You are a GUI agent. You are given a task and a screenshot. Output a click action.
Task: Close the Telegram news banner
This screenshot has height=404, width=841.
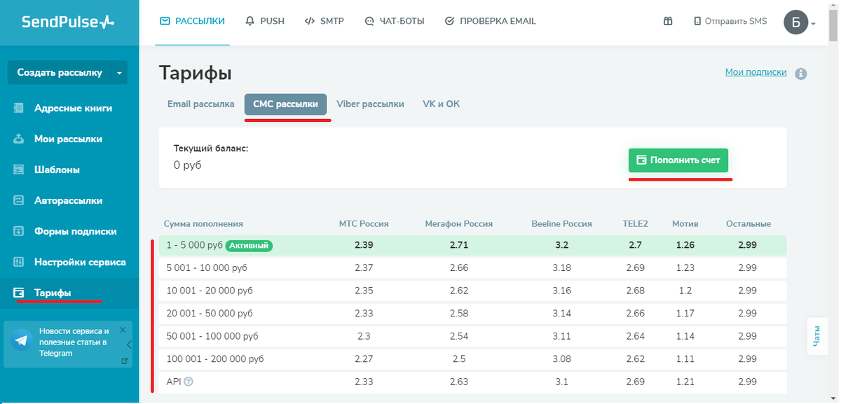[123, 330]
